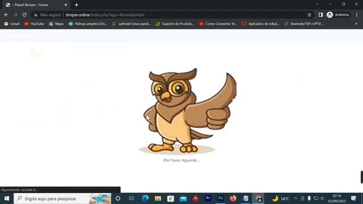363x204 pixels.
Task: Click the browser forward arrow
Action: (15, 15)
